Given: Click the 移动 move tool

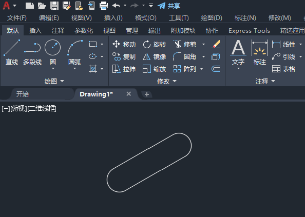Looking at the screenshot, I should pyautogui.click(x=124, y=44).
